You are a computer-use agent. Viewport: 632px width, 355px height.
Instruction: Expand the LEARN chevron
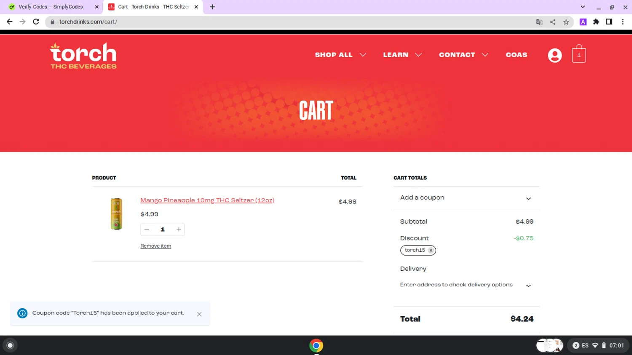[418, 55]
